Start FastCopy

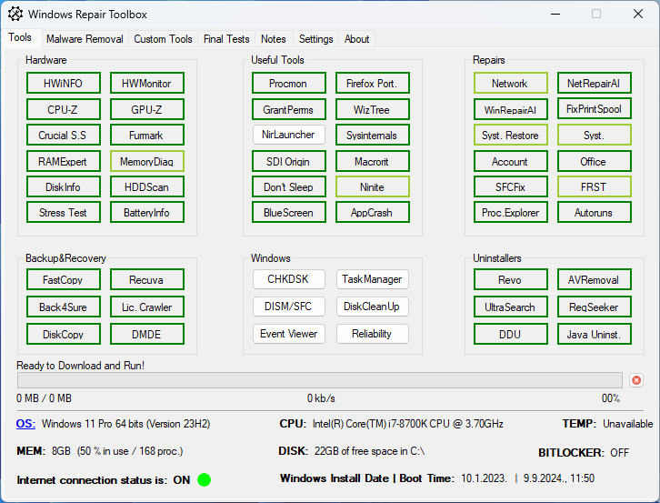coord(63,279)
